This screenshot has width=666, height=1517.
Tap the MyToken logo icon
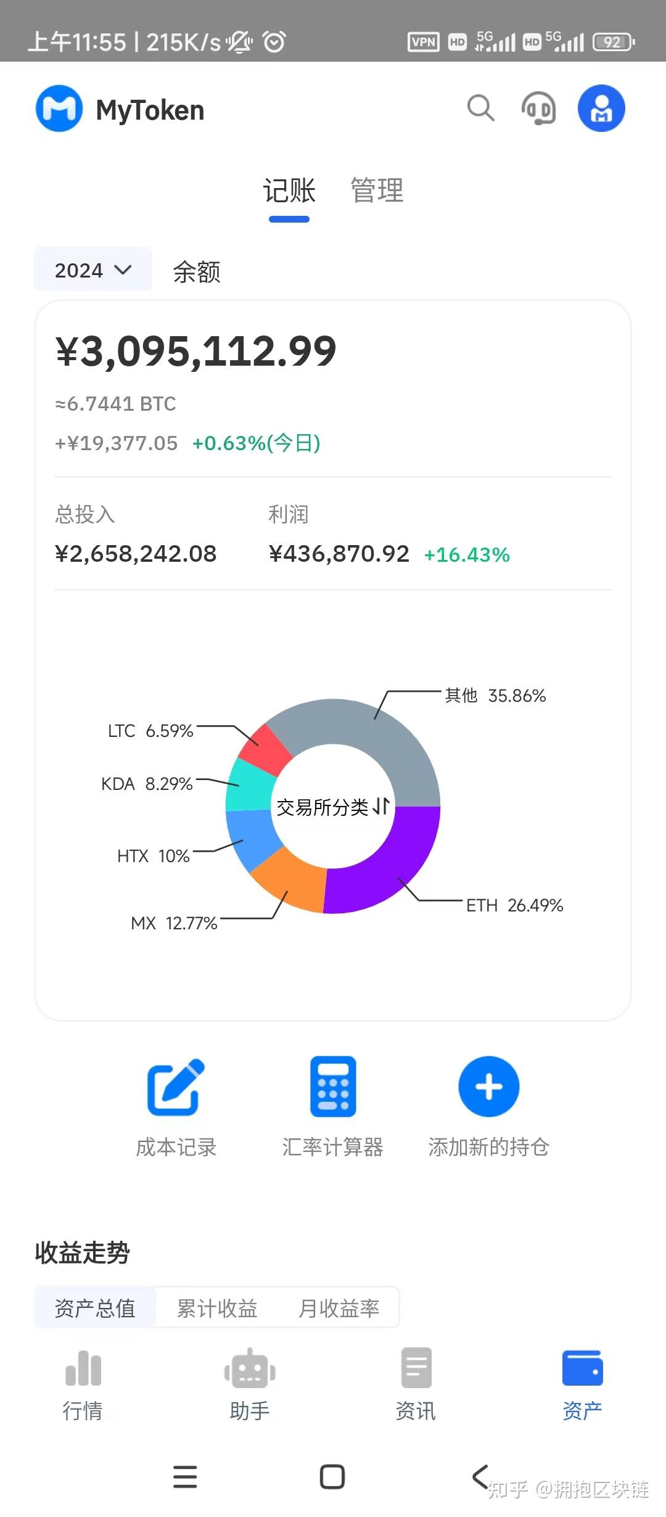(x=59, y=109)
